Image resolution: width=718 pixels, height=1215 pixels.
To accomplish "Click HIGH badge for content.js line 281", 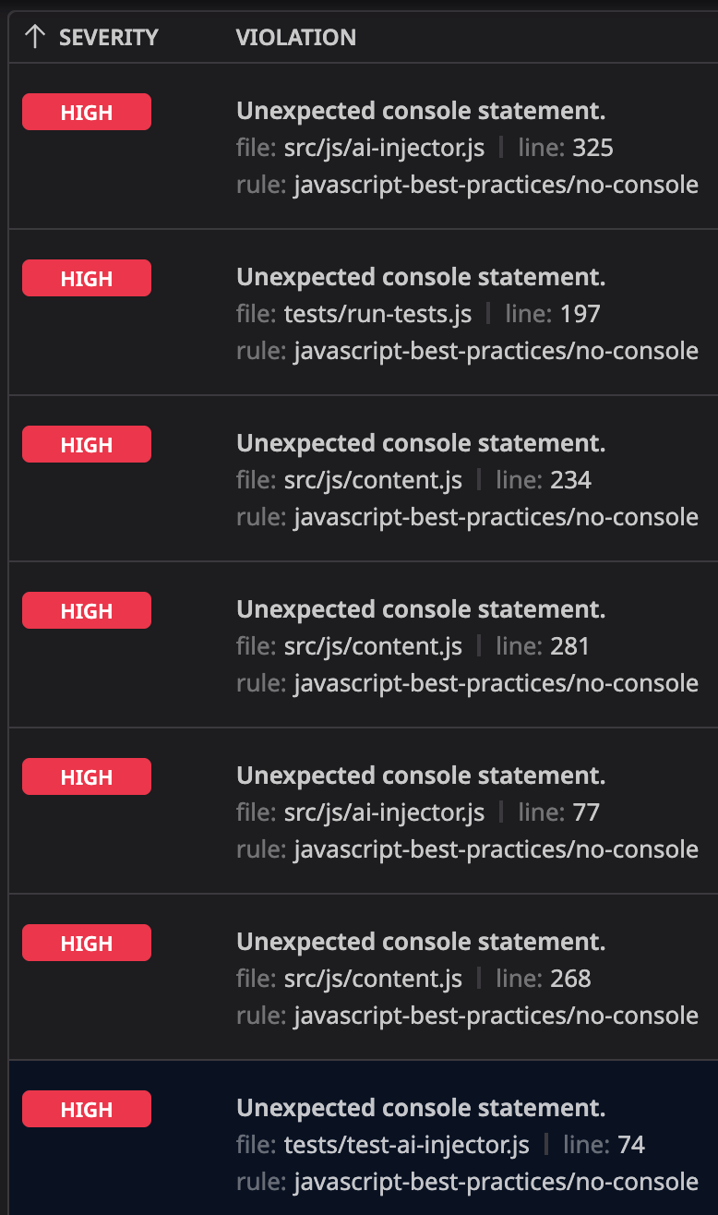I will point(87,610).
